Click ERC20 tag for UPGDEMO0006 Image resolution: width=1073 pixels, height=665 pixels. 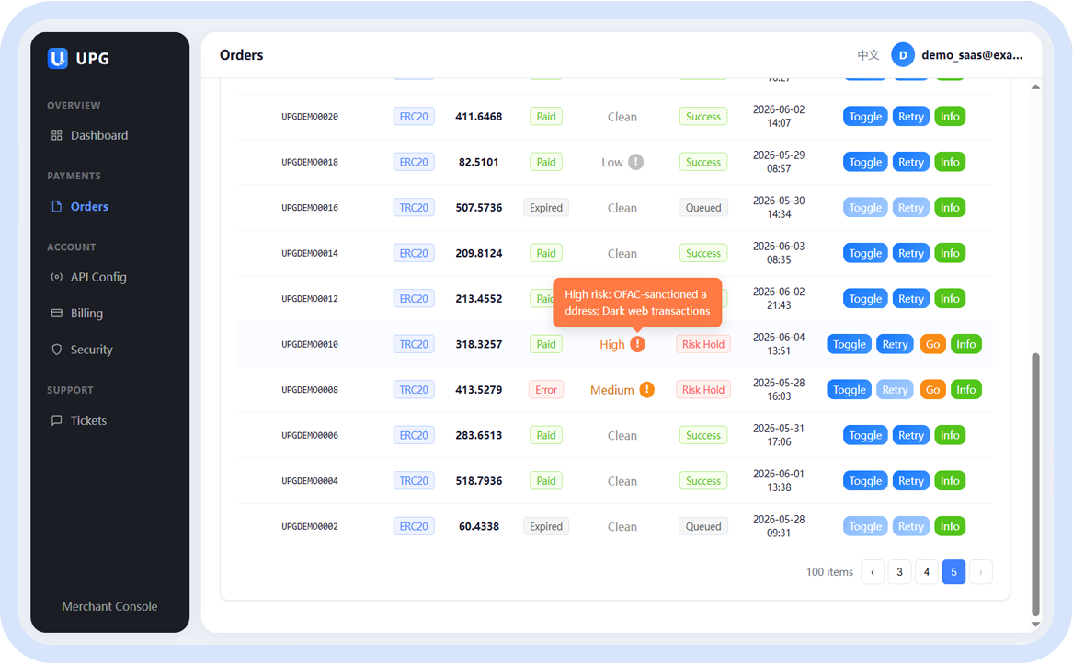click(414, 436)
